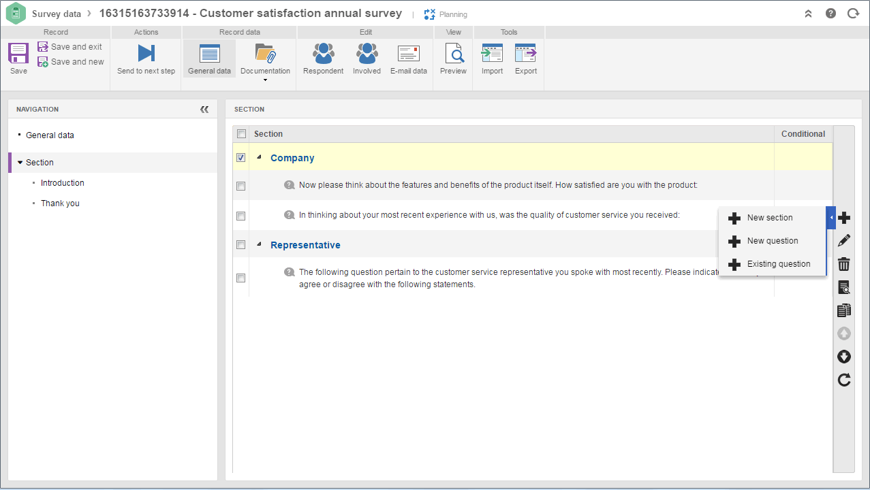Click the sidebar refresh list icon

[844, 380]
